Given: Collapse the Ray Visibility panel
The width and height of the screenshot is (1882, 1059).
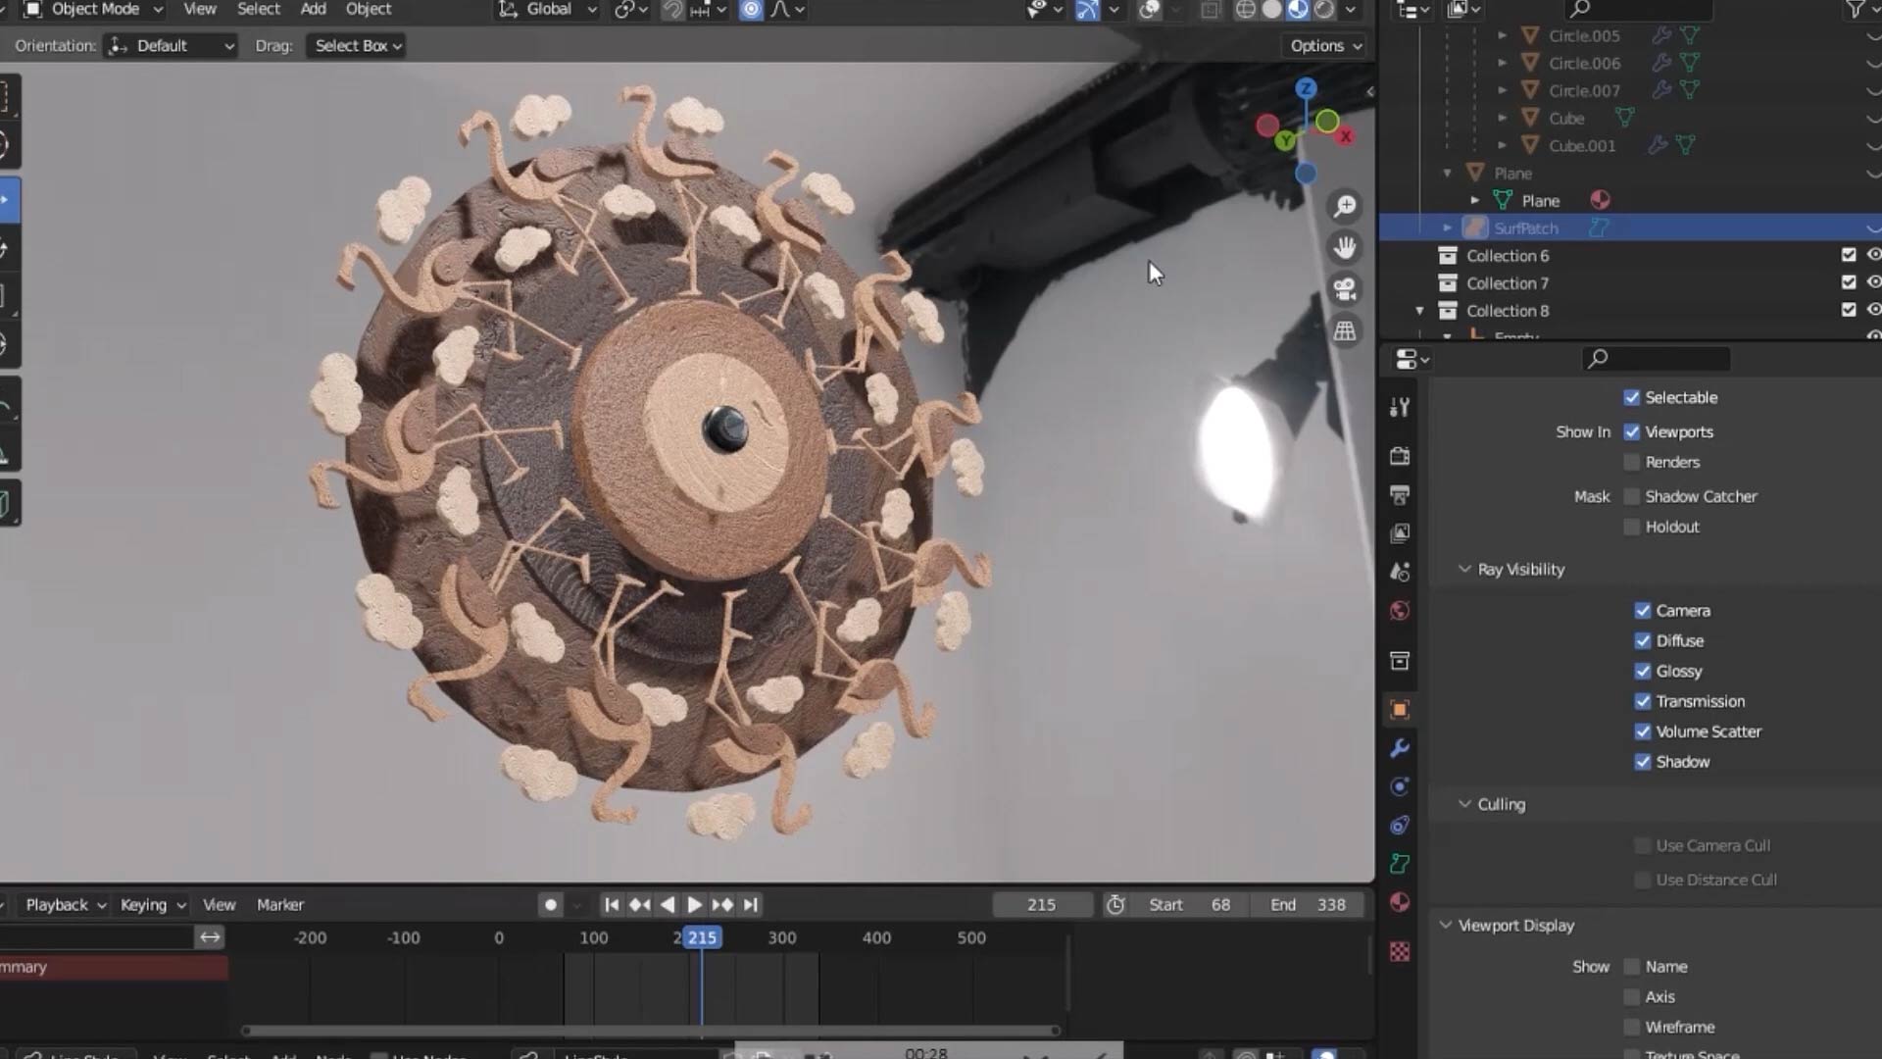Looking at the screenshot, I should pos(1464,569).
